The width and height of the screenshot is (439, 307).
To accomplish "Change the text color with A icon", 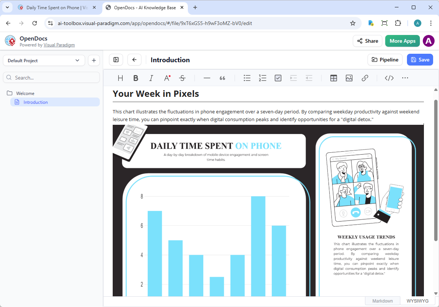I will coord(167,78).
